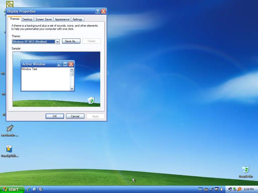The image size is (258, 193).
Task: Click the Windows XP MCE (Modified) theme field
Action: tap(34, 42)
